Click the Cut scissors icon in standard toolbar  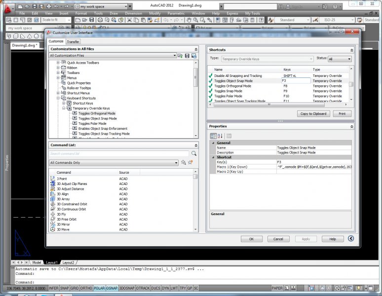pyautogui.click(x=129, y=20)
